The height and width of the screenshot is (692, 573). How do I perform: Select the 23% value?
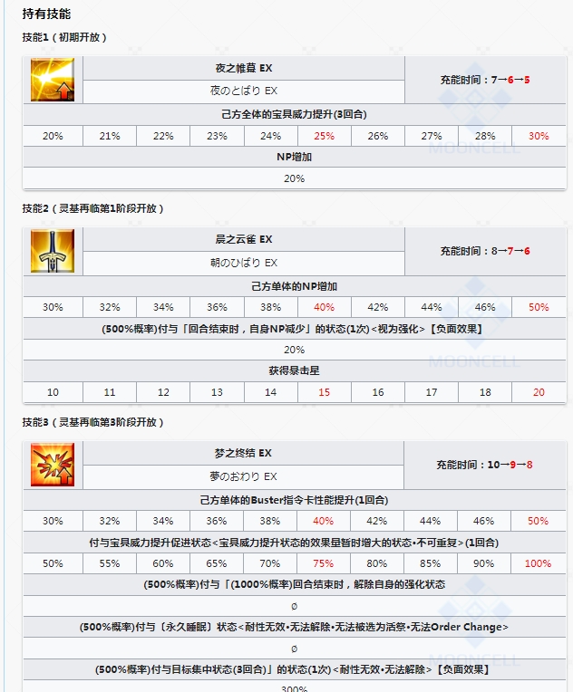click(x=217, y=136)
